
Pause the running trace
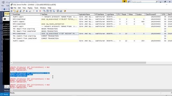click(37, 11)
